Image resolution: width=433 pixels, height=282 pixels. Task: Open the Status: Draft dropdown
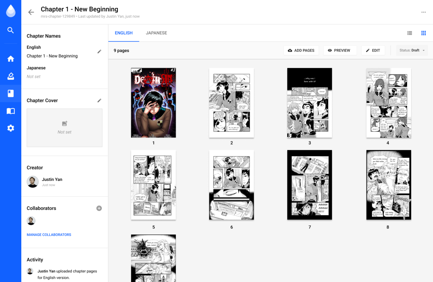[x=412, y=50]
